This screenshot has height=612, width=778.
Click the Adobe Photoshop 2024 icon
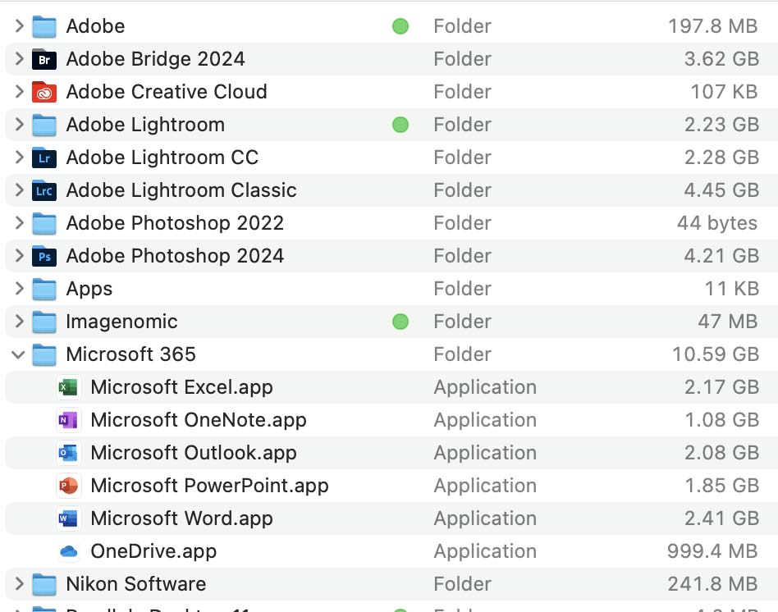point(43,256)
